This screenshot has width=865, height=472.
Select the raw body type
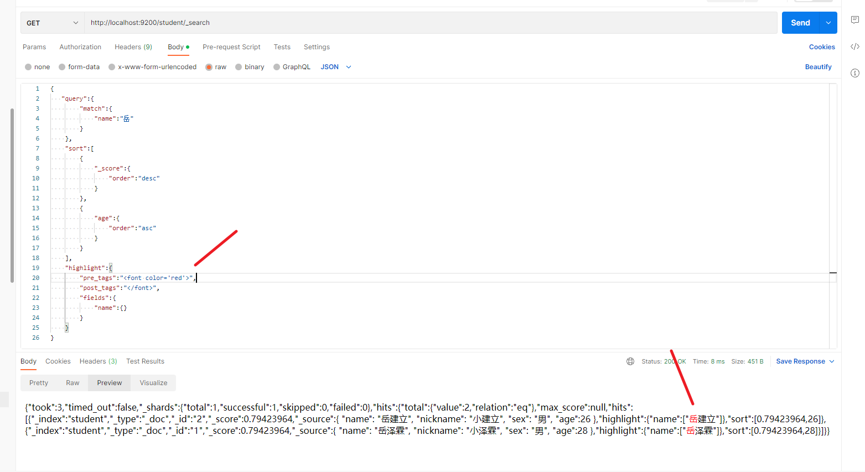tap(216, 67)
